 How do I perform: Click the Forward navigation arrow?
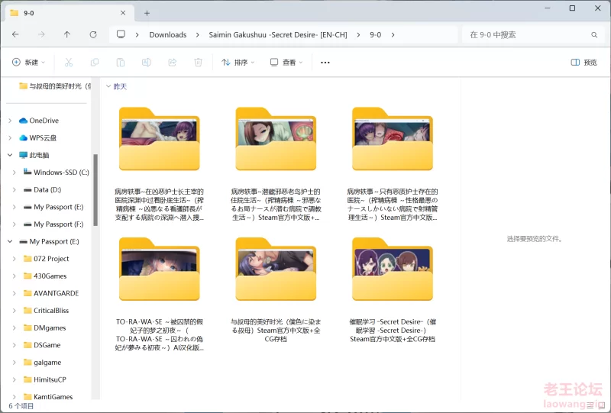click(x=41, y=34)
